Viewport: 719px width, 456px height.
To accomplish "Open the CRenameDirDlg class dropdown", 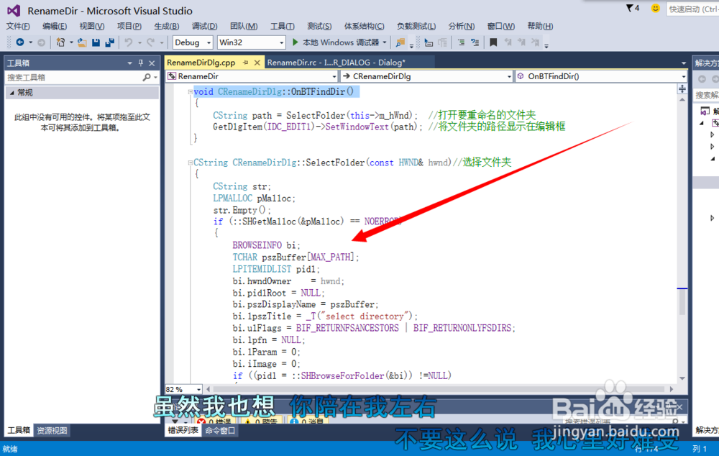I will (x=426, y=76).
